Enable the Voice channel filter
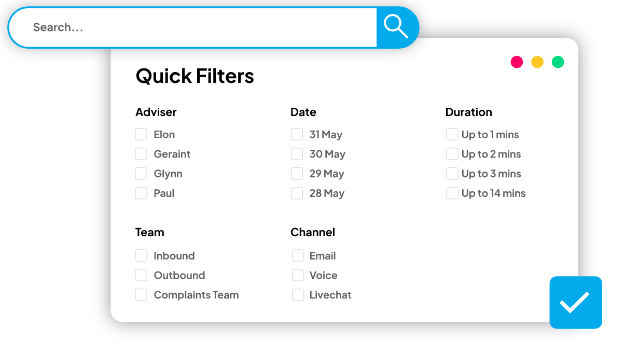This screenshot has height=358, width=638. 298,276
